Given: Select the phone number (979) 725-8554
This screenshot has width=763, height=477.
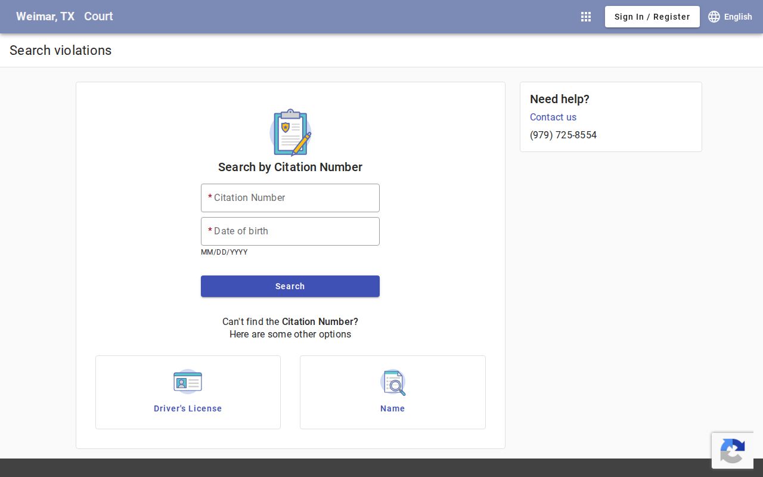Looking at the screenshot, I should point(563,135).
